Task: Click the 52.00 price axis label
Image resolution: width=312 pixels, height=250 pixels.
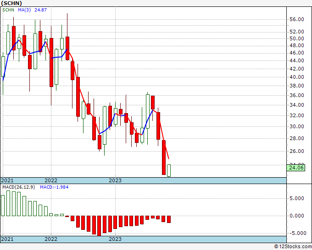Action: point(297,32)
